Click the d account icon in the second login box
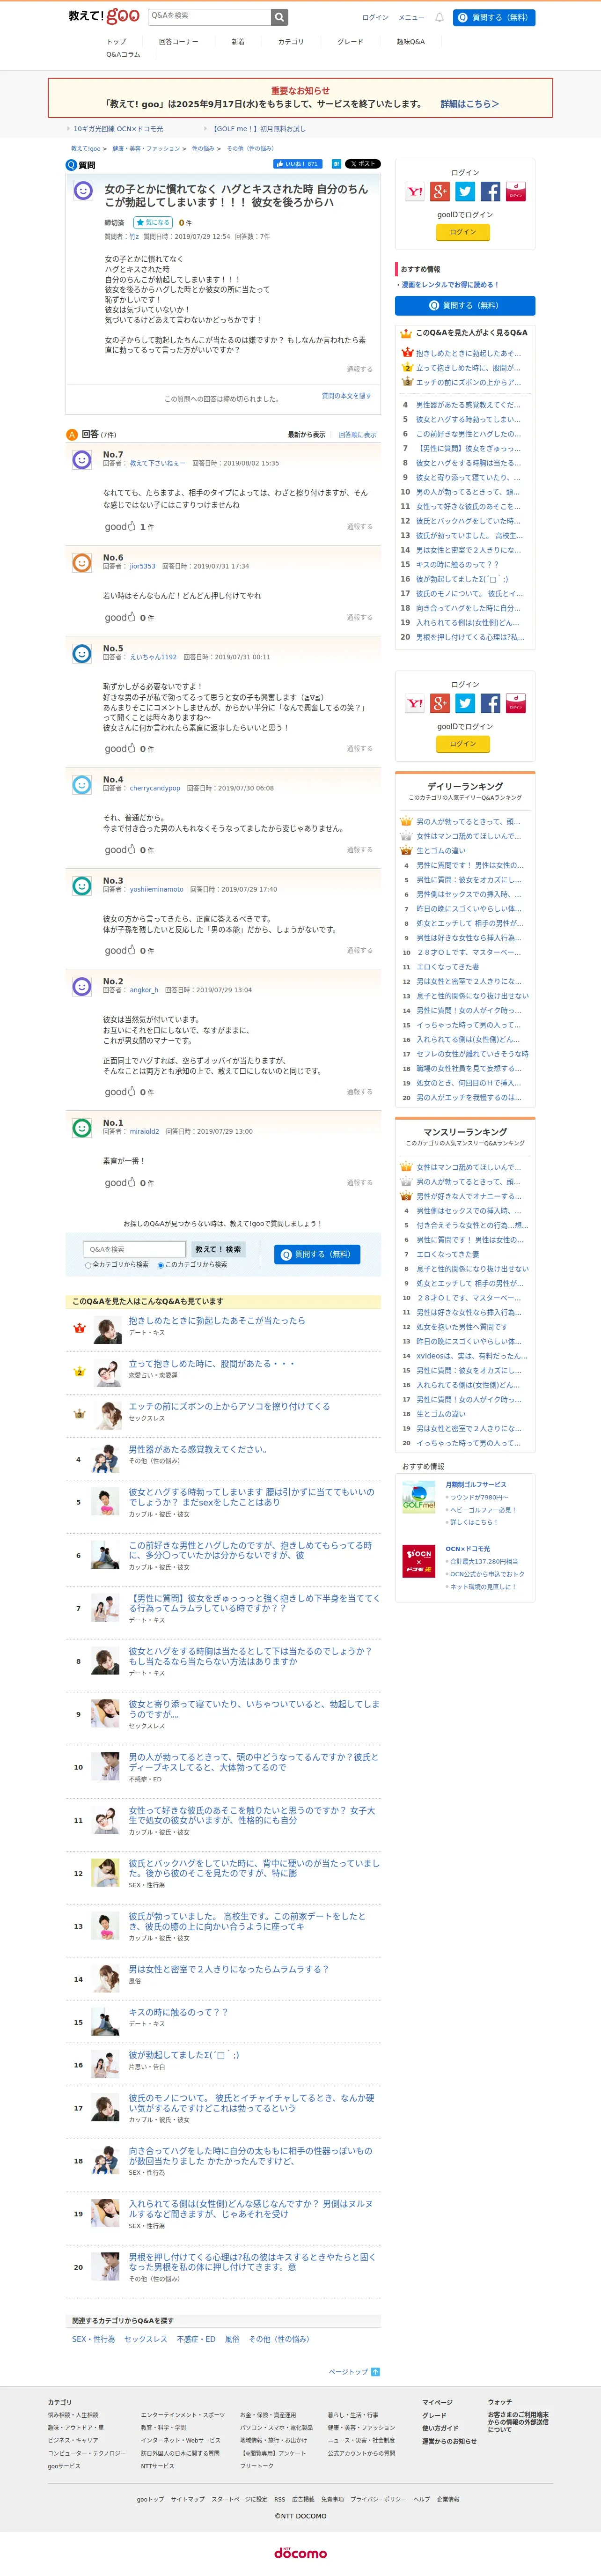The image size is (601, 2576). (x=515, y=703)
